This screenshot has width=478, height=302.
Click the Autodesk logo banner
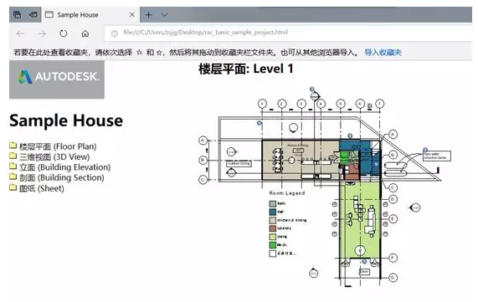57,79
